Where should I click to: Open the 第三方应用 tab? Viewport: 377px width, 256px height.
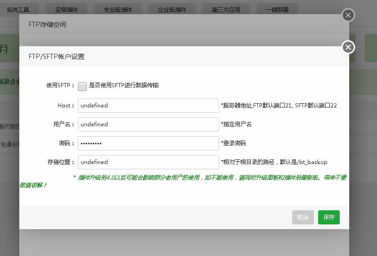pyautogui.click(x=226, y=9)
